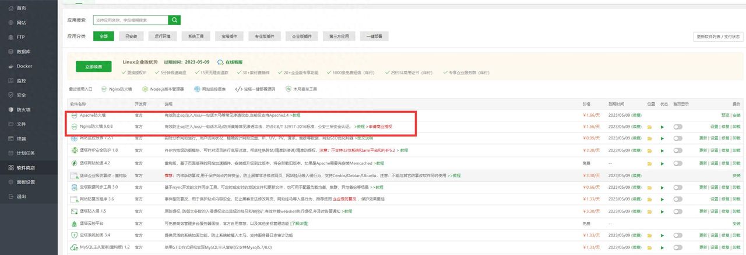Focus the 应用搜索 search input field
Viewport: 746px width, 255px height.
click(131, 20)
